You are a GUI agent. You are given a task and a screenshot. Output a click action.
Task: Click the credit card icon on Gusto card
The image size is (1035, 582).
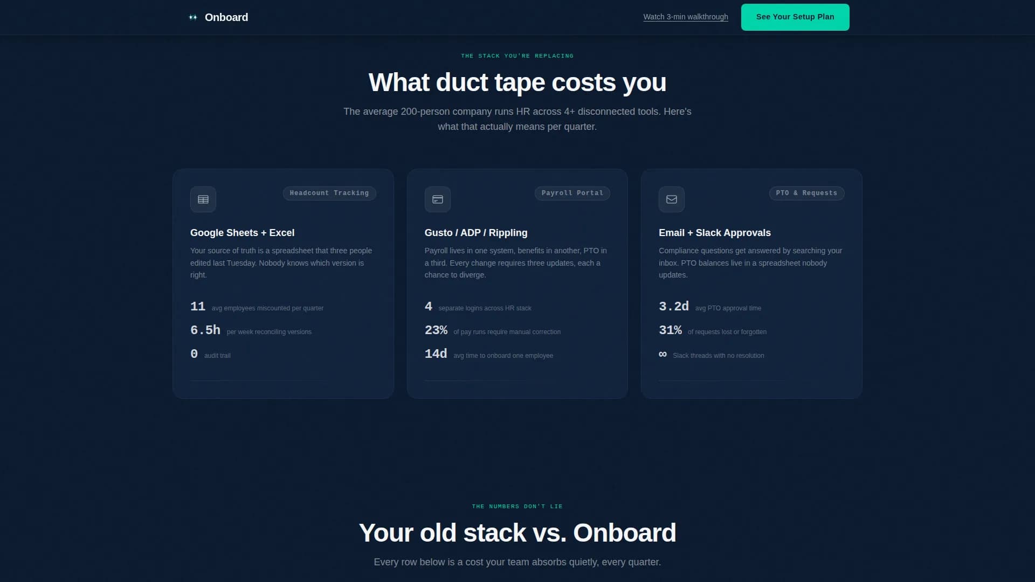[438, 199]
